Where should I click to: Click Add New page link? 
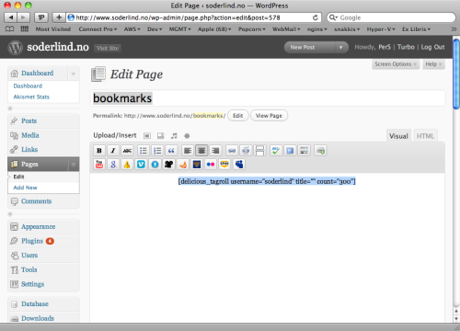(25, 188)
